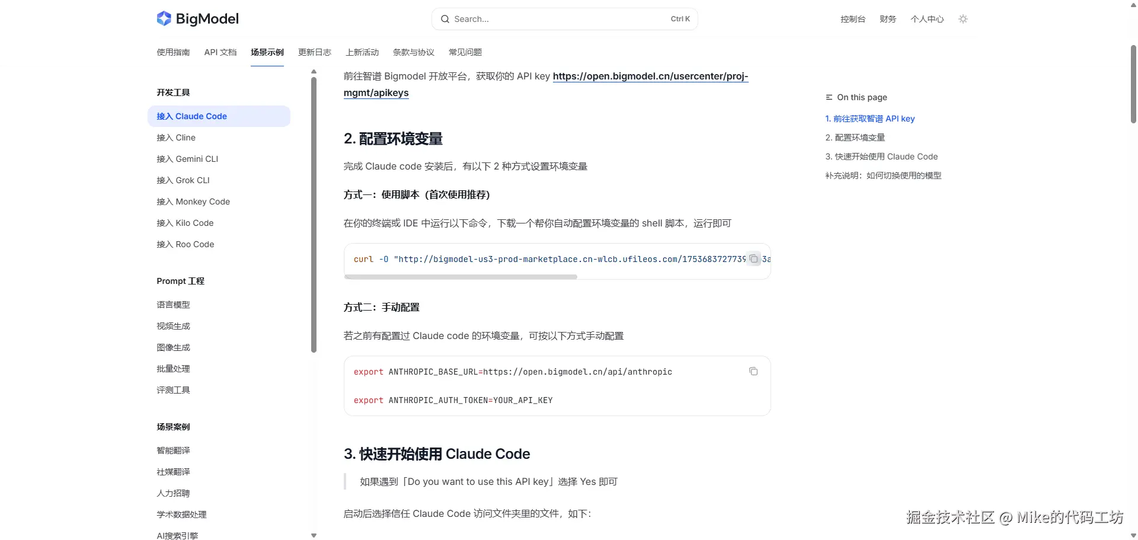Jump to 1. 前往获取智谱 API key section
Screen dimensions: 1138x540
point(870,119)
